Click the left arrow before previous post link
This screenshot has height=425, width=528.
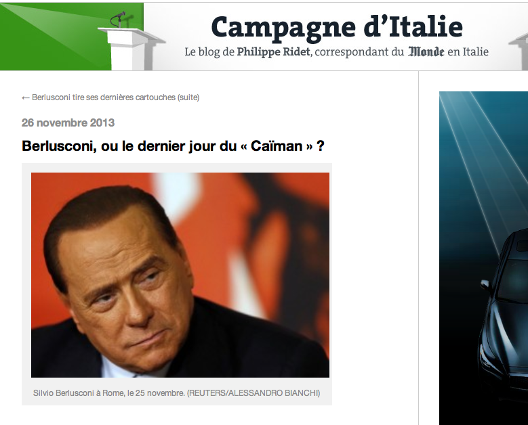pos(26,98)
